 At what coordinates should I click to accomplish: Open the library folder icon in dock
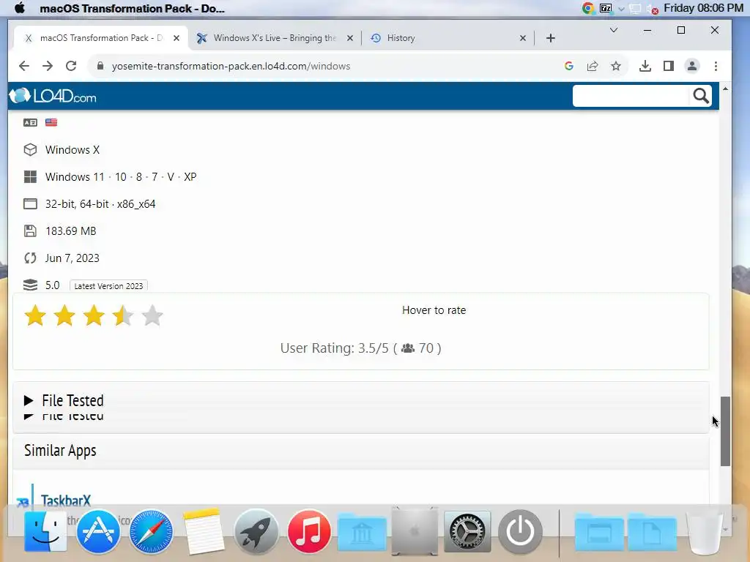coord(362,533)
